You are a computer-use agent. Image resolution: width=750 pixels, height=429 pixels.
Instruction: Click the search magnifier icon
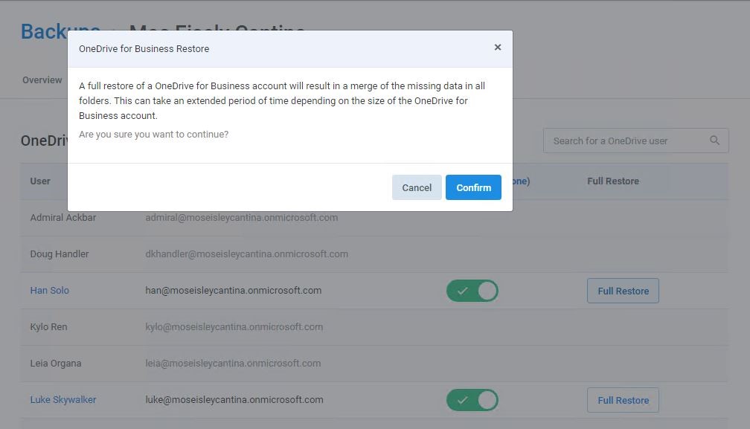(x=714, y=141)
